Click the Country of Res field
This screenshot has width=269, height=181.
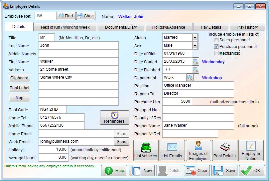198,117
